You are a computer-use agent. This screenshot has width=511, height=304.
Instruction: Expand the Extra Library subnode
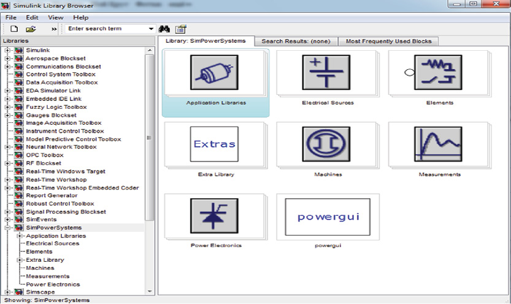20,260
